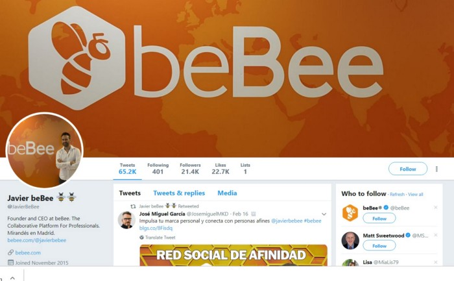The width and height of the screenshot is (454, 281).
Task: Click José Miguel García's tweet avatar
Action: tap(126, 220)
